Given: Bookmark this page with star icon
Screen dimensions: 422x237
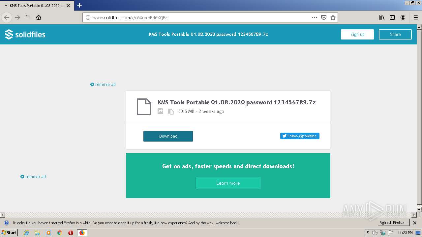Looking at the screenshot, I should click(x=333, y=17).
